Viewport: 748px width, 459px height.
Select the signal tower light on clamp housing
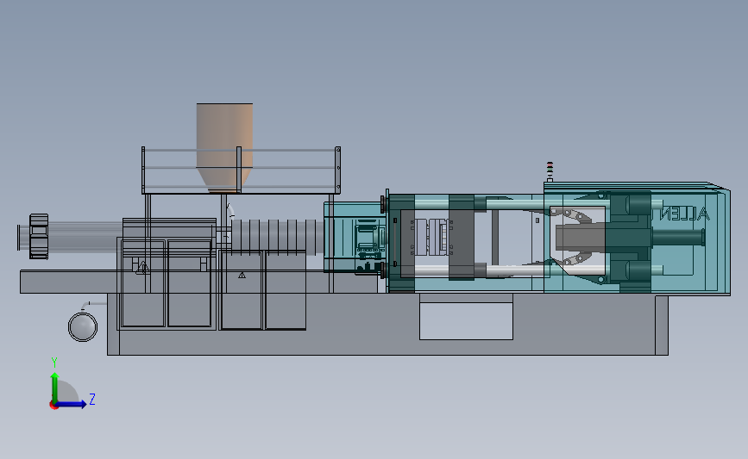coord(550,171)
